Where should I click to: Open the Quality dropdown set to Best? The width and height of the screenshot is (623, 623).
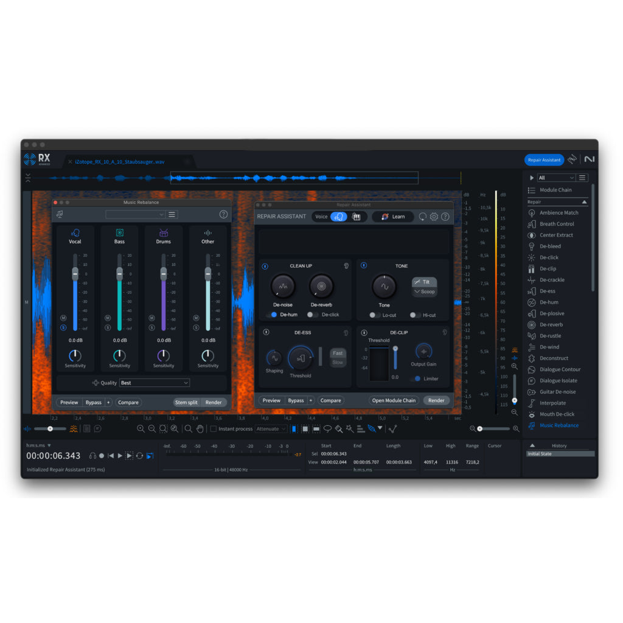tap(154, 383)
